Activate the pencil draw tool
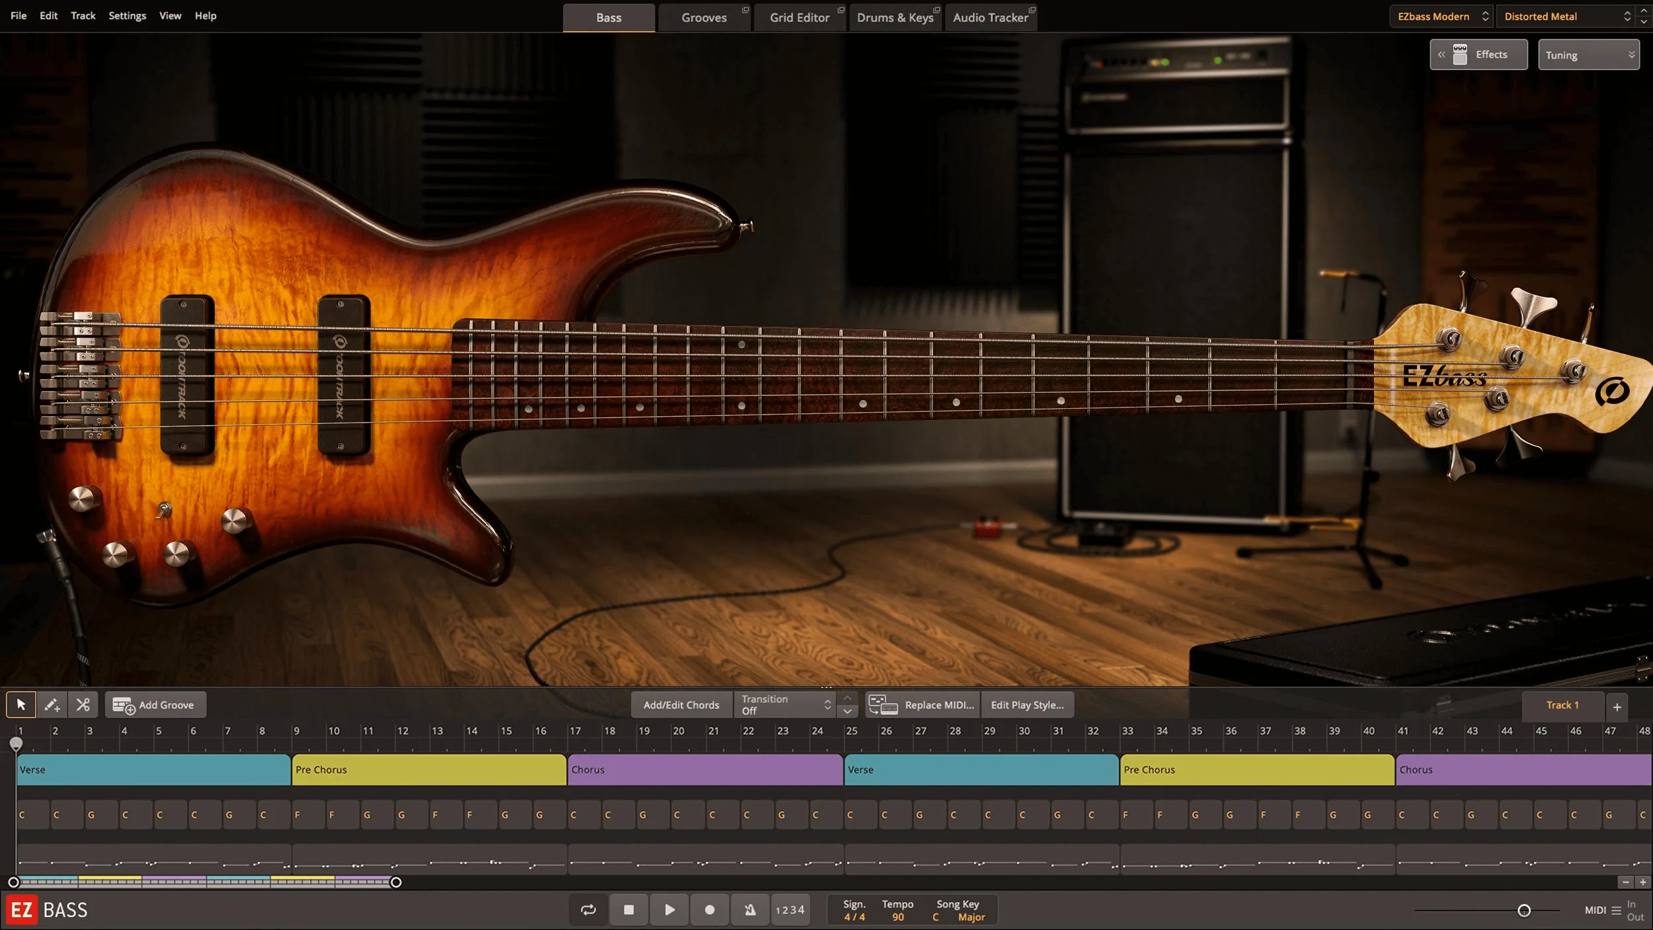 click(x=52, y=704)
